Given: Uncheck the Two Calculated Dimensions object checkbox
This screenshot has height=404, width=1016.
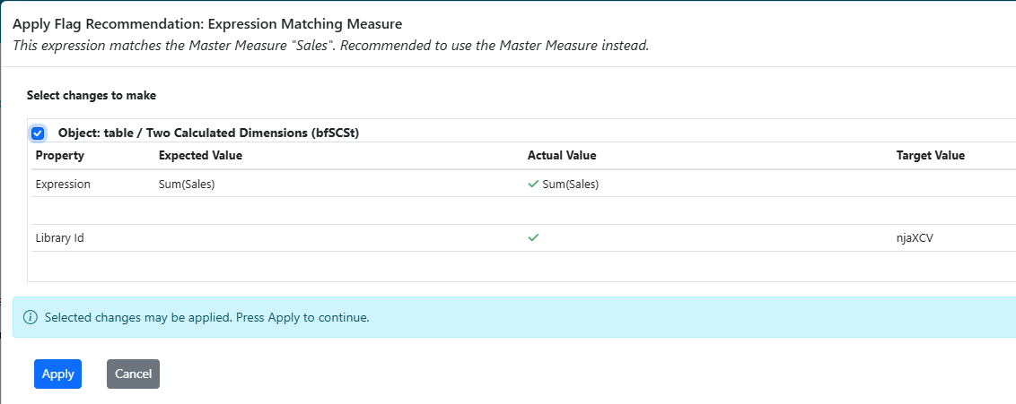Looking at the screenshot, I should [38, 133].
